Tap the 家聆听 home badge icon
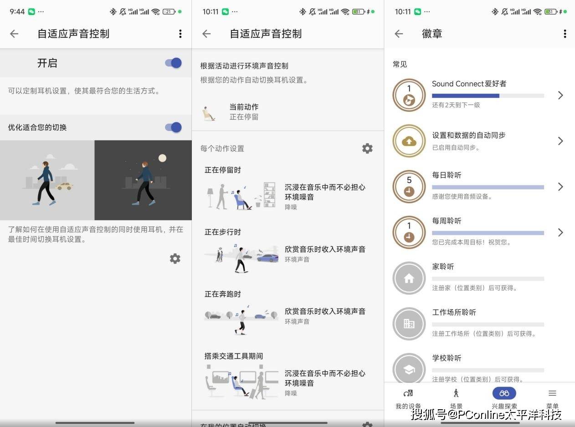Viewport: 575px width, 427px height. (x=409, y=278)
